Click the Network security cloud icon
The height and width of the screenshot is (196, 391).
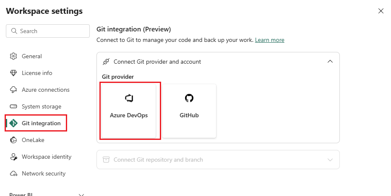[13, 173]
